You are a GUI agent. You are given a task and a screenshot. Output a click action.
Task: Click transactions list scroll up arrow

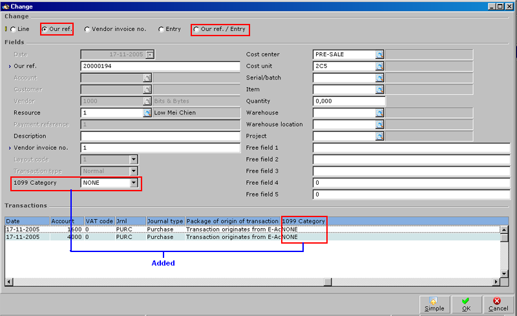click(x=504, y=229)
